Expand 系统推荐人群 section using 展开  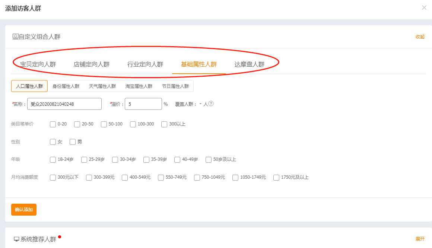pyautogui.click(x=420, y=239)
